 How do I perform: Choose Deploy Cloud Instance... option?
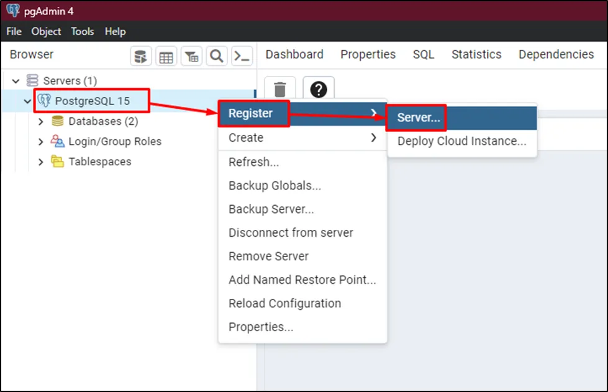[461, 141]
